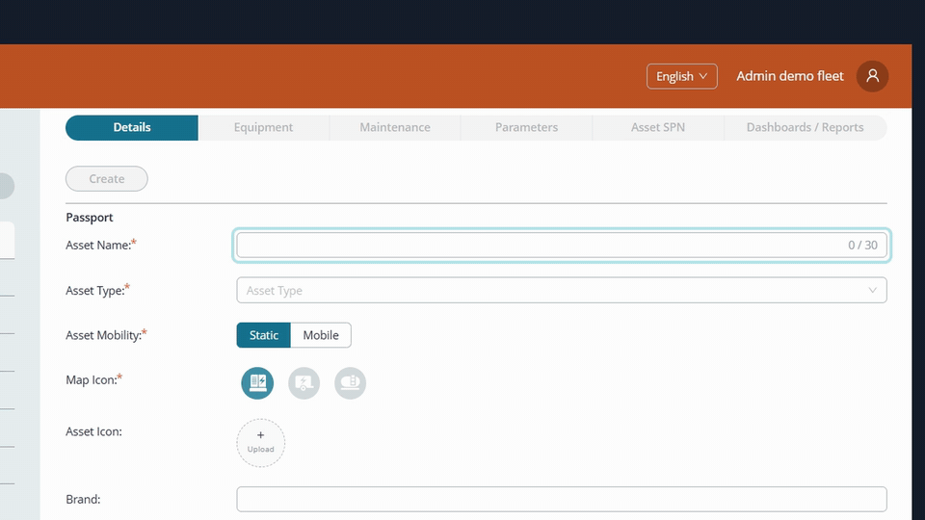Open the English language dropdown
The height and width of the screenshot is (520, 925).
point(682,76)
